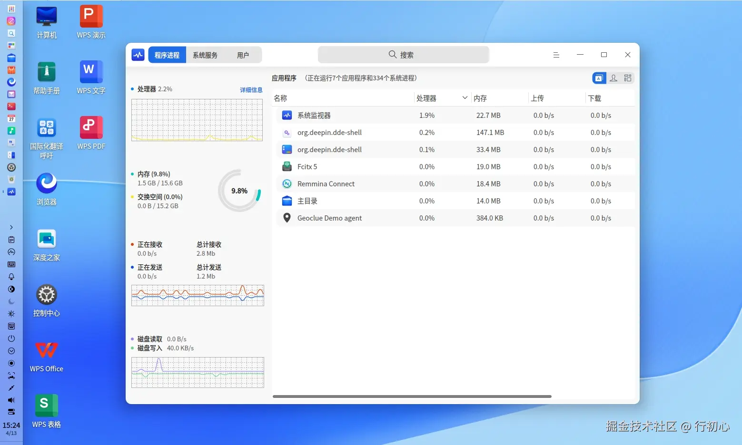Click the disk read/write graph
This screenshot has height=445, width=742.
(198, 372)
